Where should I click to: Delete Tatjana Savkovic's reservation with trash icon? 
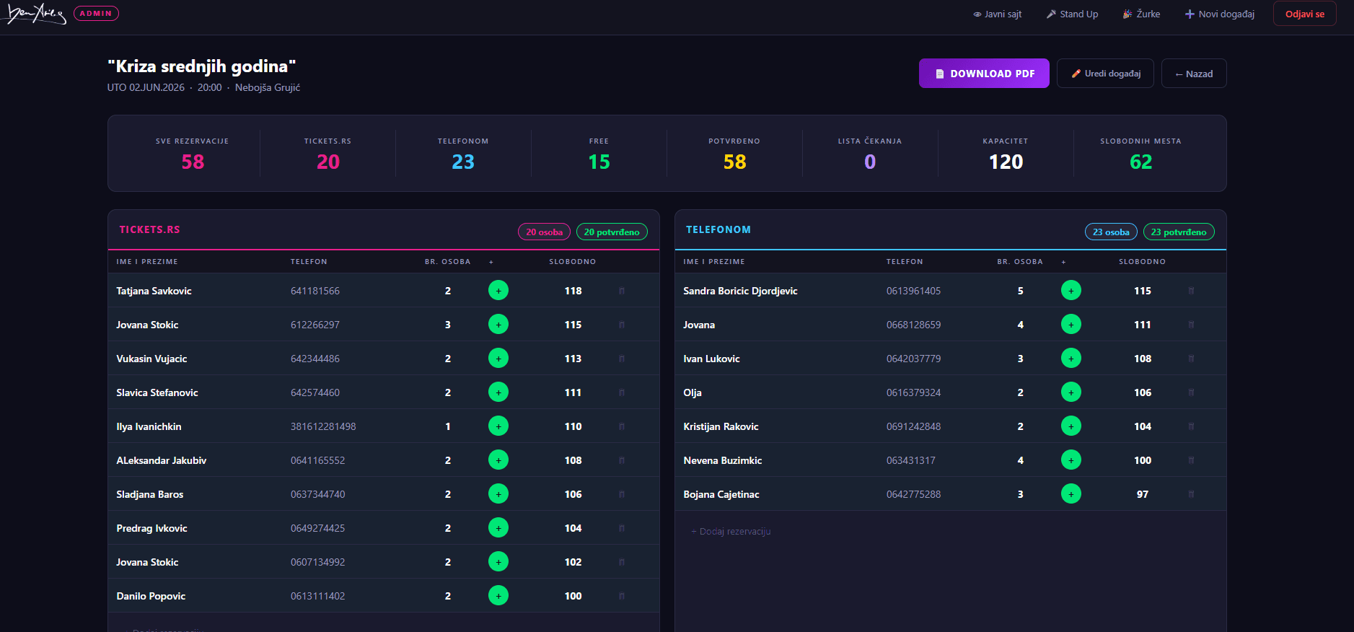(622, 291)
